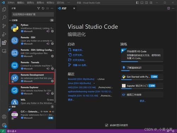Refresh the extensions list
Image resolution: width=177 pixels, height=133 pixels.
(43, 8)
